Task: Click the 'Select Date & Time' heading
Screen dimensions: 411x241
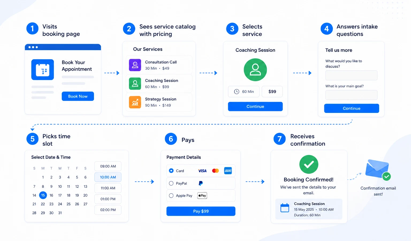Action: (x=51, y=157)
